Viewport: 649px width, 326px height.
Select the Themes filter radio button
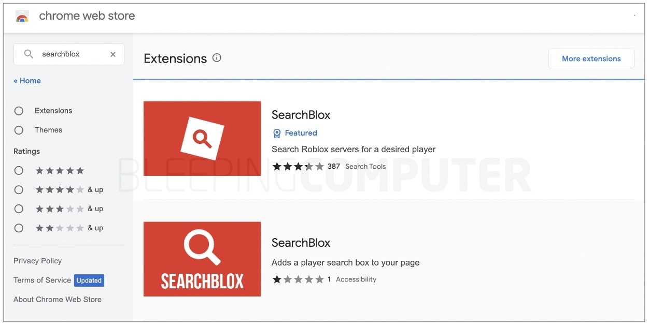19,130
